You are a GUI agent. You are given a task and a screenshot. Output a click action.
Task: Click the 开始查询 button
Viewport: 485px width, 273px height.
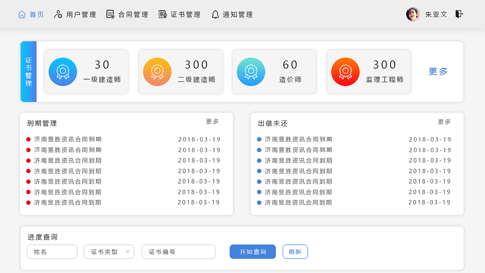[252, 251]
